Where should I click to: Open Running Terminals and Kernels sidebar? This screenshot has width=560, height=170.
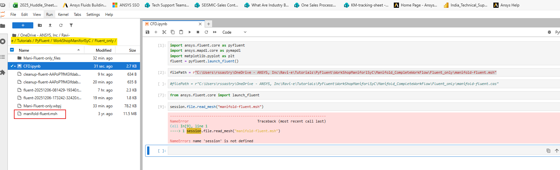pos(3,41)
